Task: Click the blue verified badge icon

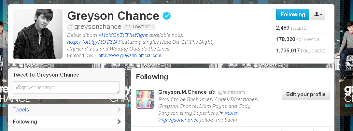Action: pyautogui.click(x=167, y=16)
